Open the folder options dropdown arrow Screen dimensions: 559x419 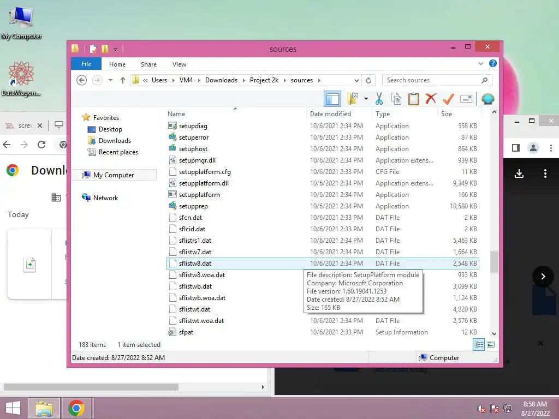366,99
